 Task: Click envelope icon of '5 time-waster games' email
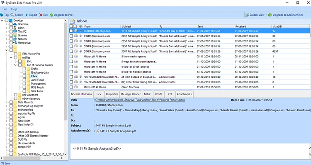[76, 56]
